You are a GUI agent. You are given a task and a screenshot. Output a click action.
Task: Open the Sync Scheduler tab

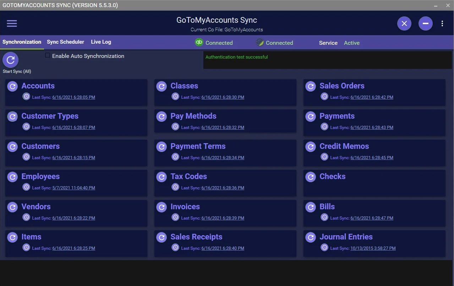point(65,42)
